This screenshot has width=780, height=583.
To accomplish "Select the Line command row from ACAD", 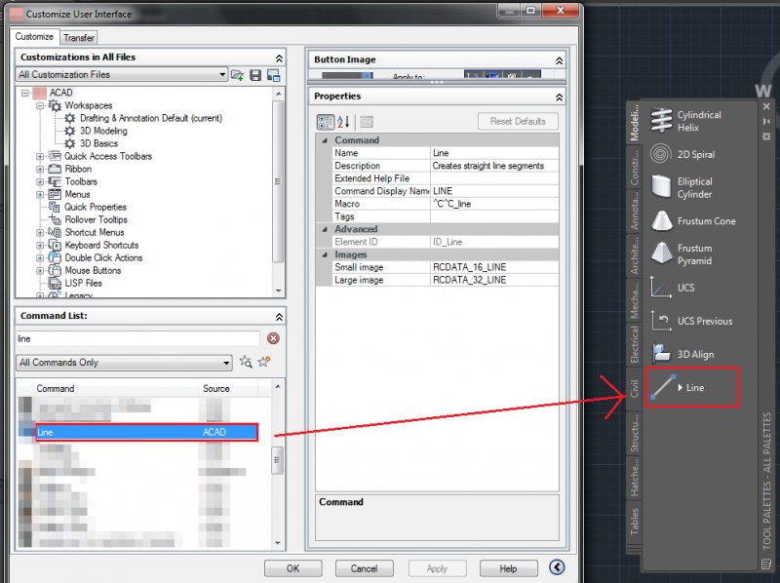I will [146, 432].
